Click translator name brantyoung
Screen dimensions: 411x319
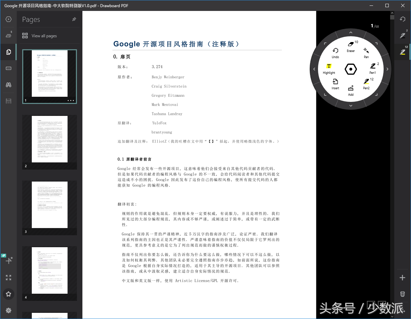(162, 132)
